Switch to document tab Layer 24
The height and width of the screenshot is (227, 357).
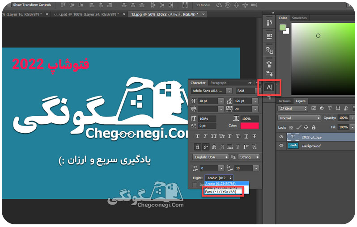pos(86,14)
